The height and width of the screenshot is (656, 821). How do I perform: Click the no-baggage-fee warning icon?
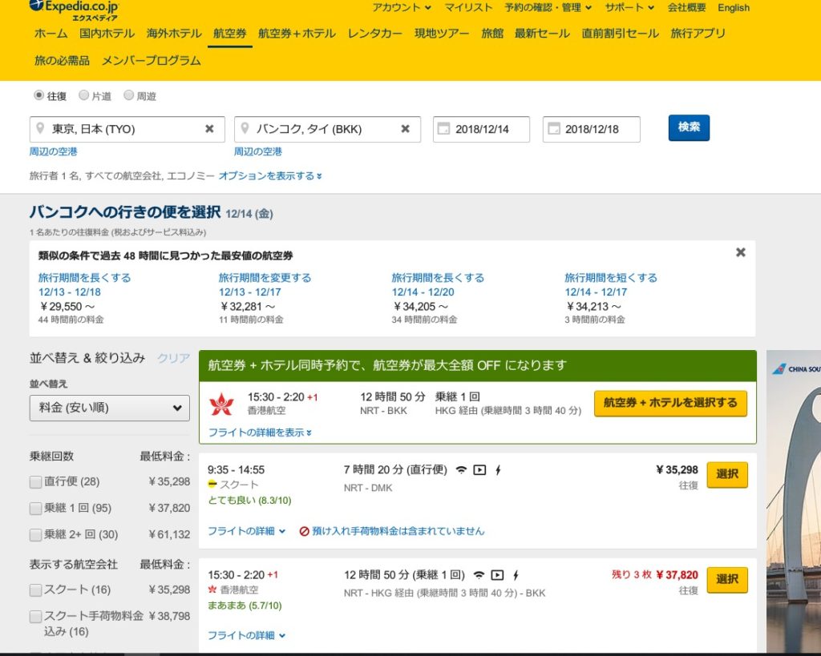(304, 531)
